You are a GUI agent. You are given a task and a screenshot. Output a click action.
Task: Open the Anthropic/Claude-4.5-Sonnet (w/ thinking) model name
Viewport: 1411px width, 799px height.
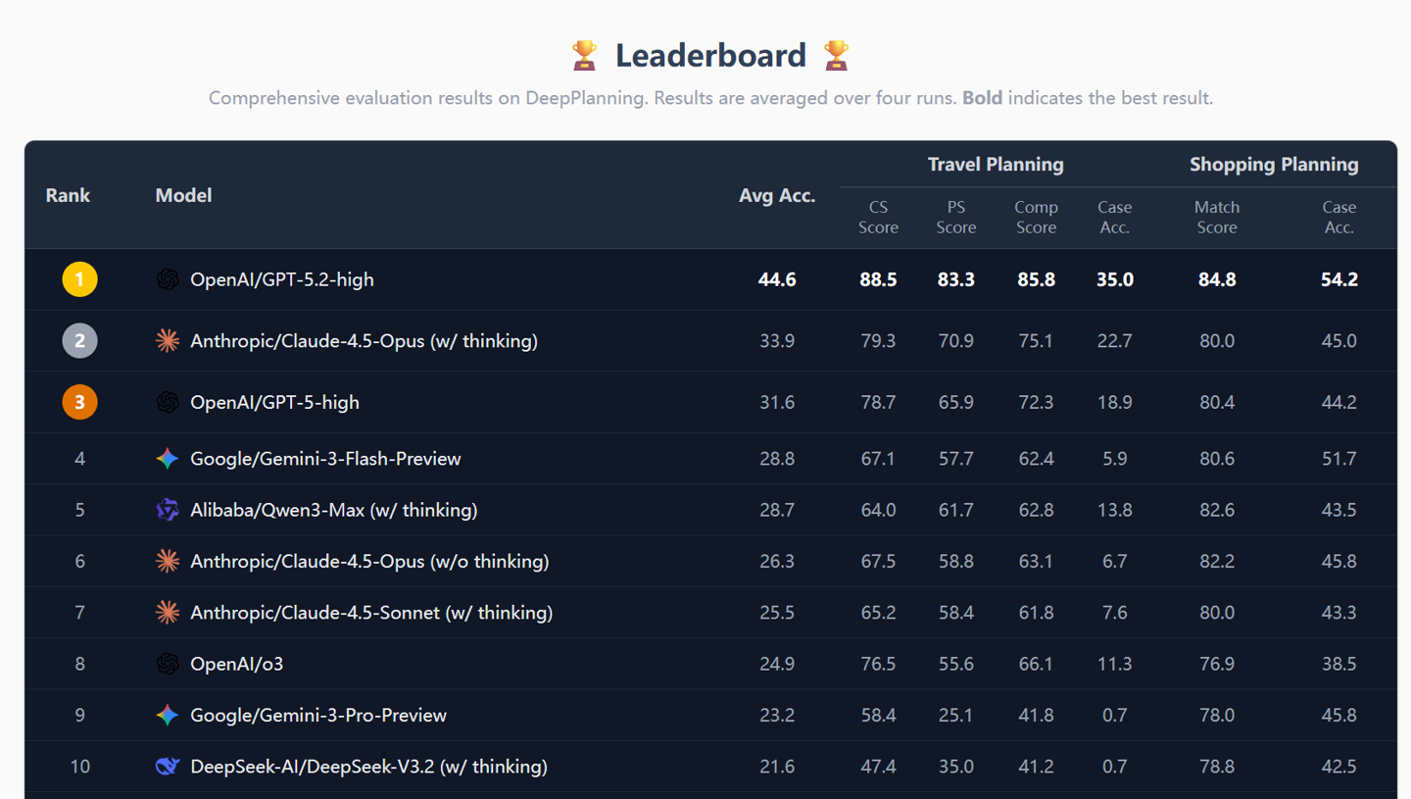click(371, 613)
